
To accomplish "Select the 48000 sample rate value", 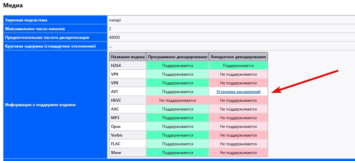I will click(114, 37).
